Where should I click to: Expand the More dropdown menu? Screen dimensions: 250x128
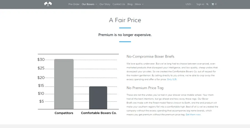point(139,4)
